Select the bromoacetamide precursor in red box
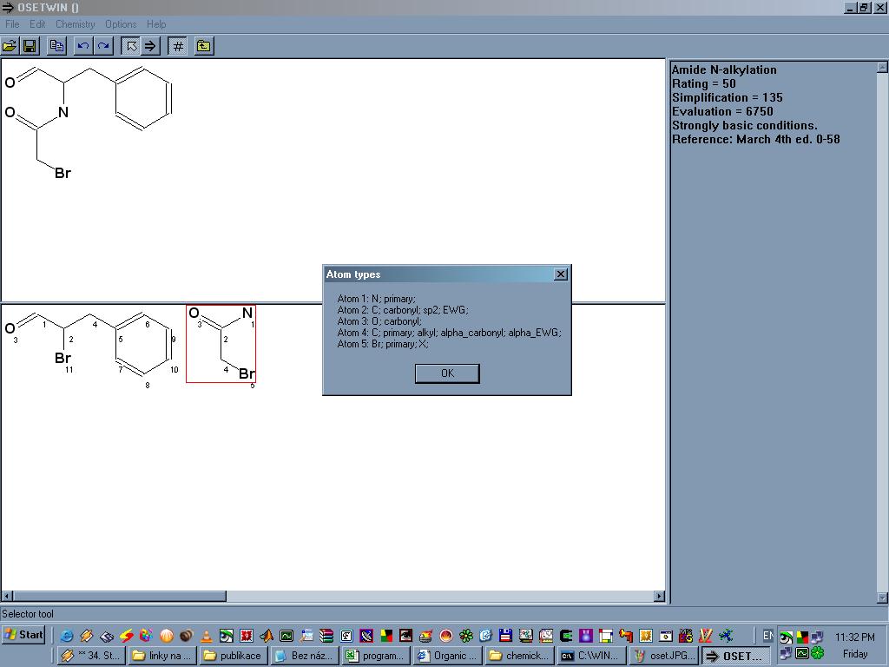This screenshot has height=667, width=889. [x=221, y=344]
